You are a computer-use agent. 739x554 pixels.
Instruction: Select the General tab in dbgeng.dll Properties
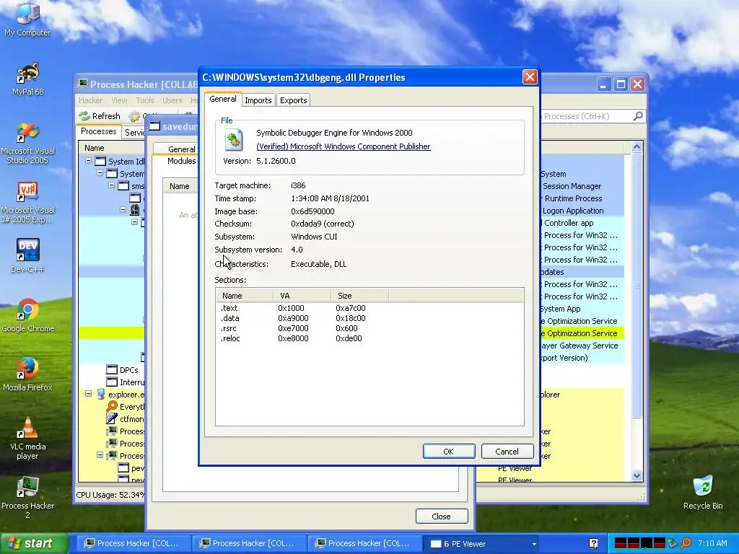(223, 99)
